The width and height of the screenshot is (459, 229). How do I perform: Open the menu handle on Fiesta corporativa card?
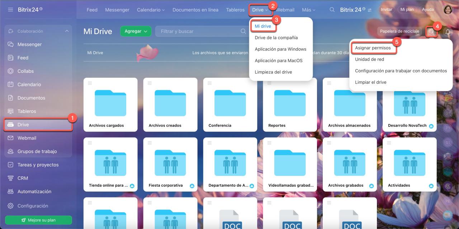tap(150, 143)
